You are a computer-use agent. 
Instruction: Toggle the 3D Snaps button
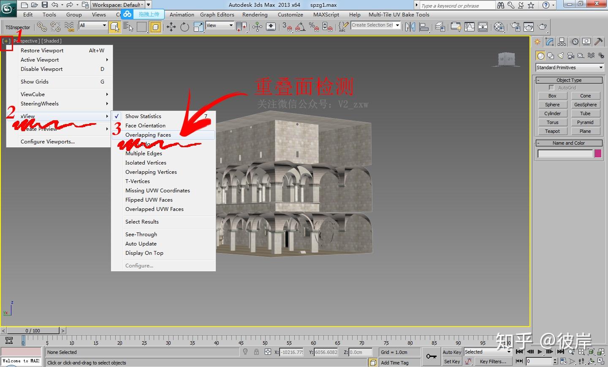point(287,27)
